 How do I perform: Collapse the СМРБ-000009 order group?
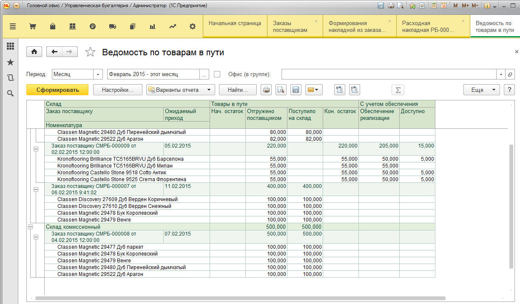pos(36,149)
